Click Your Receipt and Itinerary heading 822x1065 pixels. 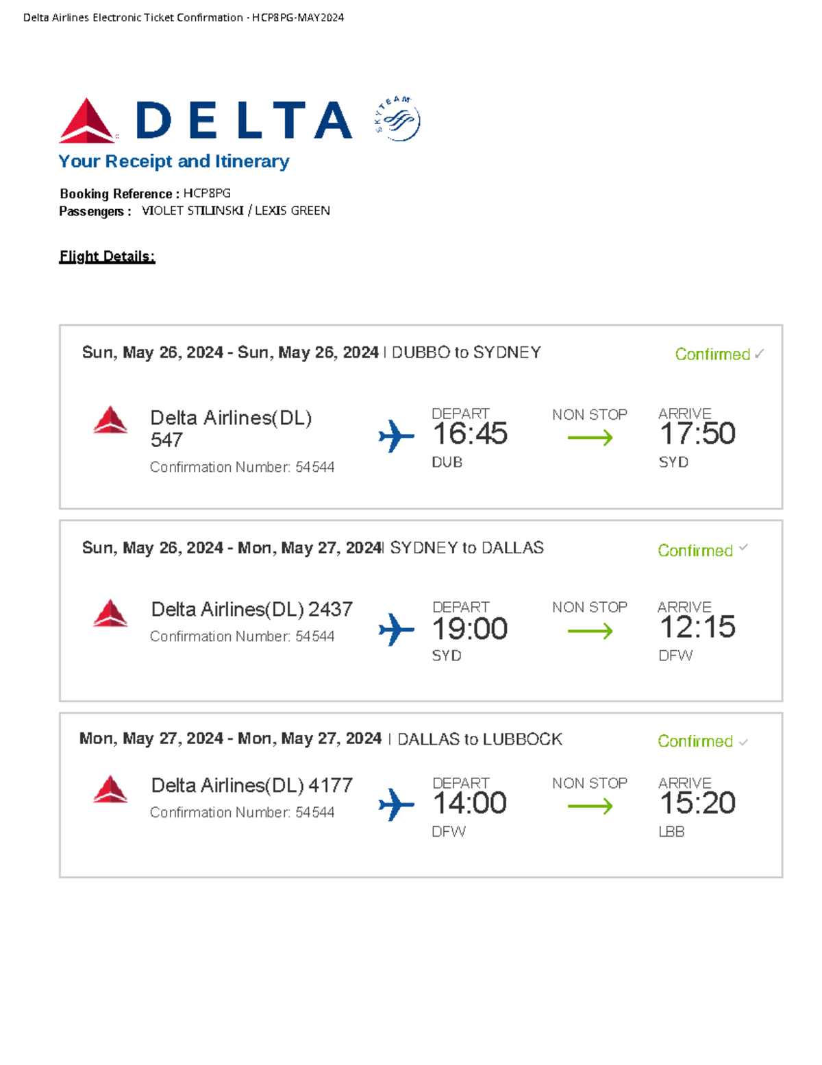(174, 161)
